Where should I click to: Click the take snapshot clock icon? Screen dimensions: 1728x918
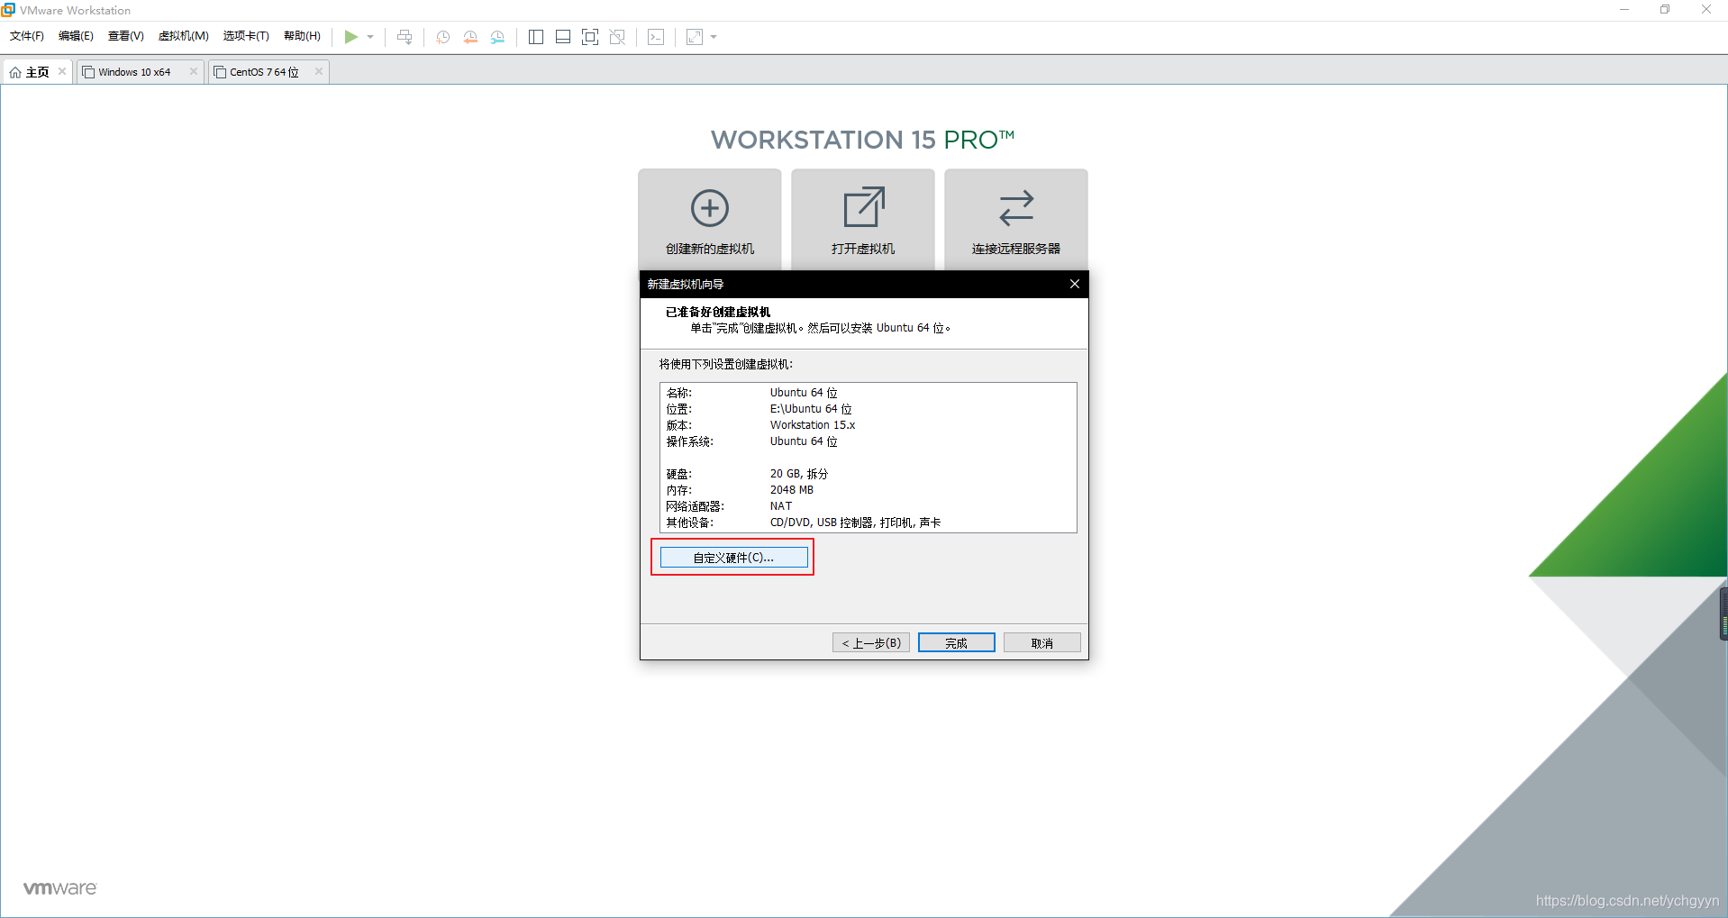click(442, 37)
